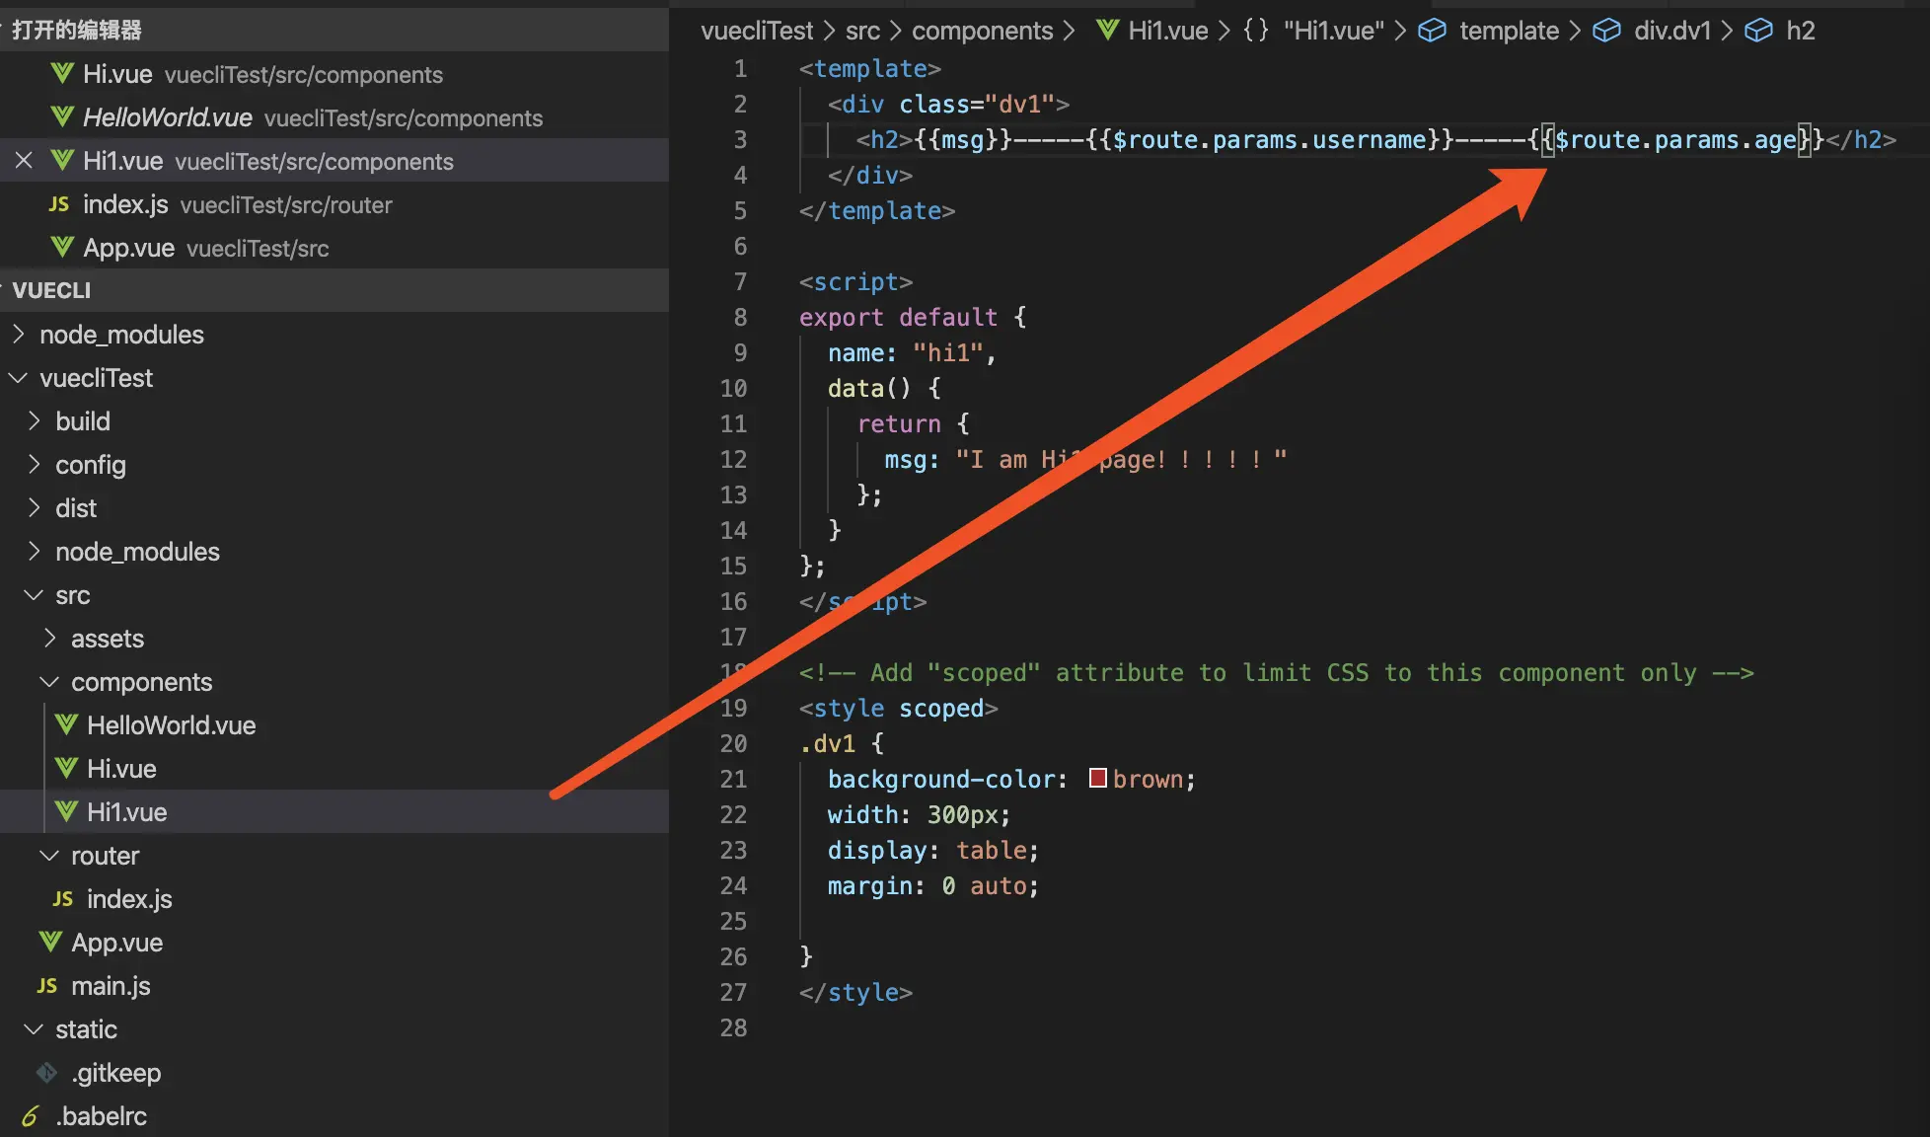Click the brown color swatch in CSS
Image resolution: width=1930 pixels, height=1137 pixels.
[x=1097, y=778]
